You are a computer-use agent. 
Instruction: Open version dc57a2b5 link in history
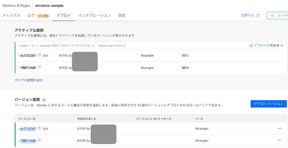(28, 129)
